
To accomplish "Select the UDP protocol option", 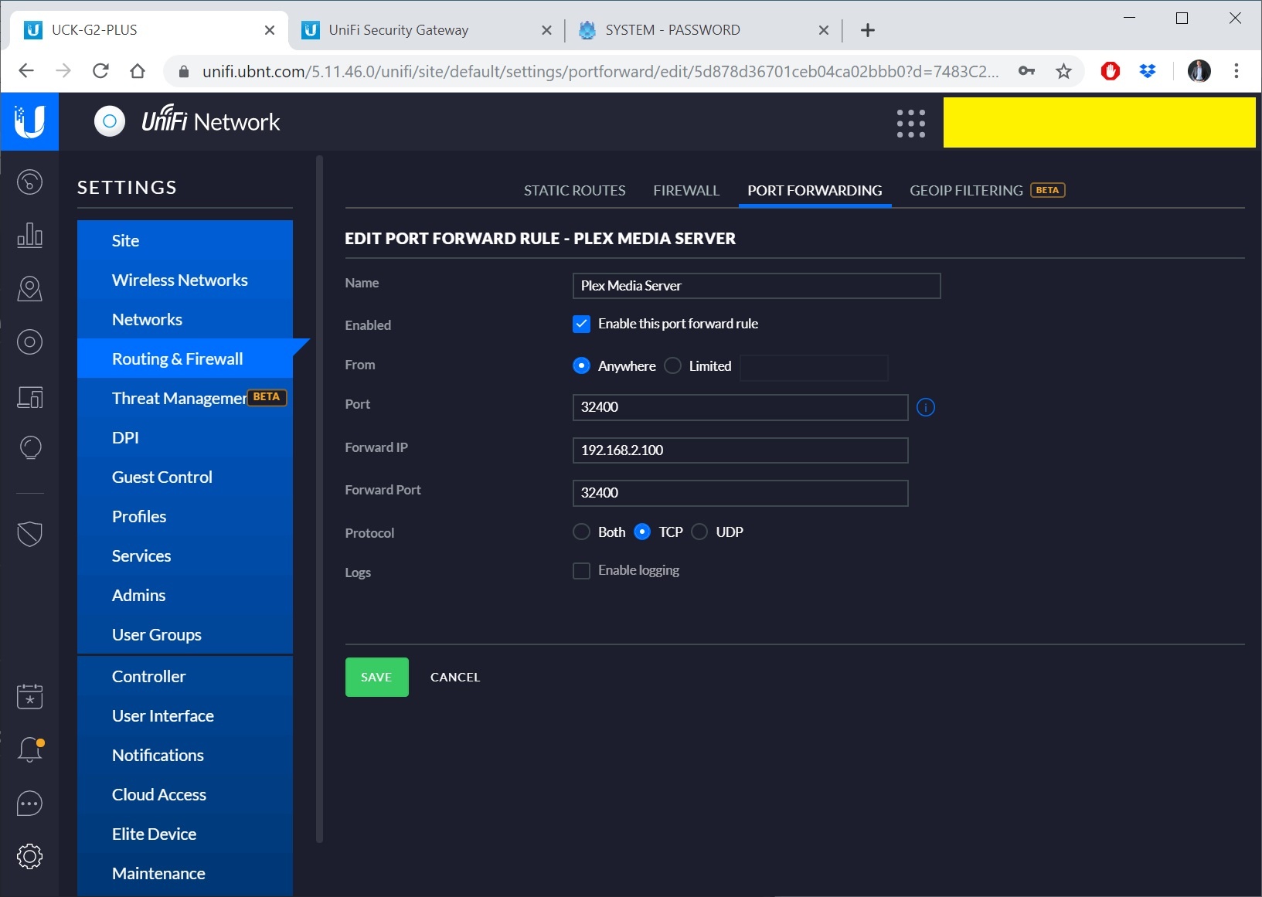I will coord(699,532).
